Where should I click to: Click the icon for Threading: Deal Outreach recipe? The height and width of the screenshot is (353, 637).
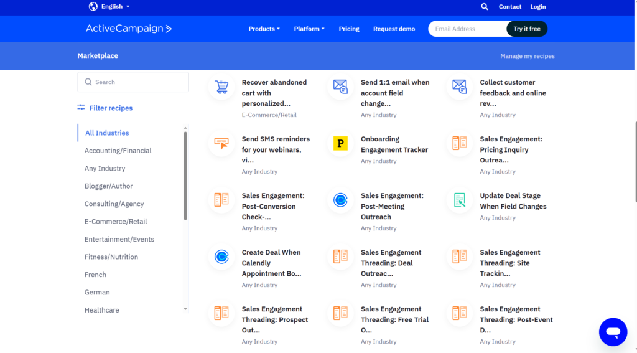pos(340,257)
